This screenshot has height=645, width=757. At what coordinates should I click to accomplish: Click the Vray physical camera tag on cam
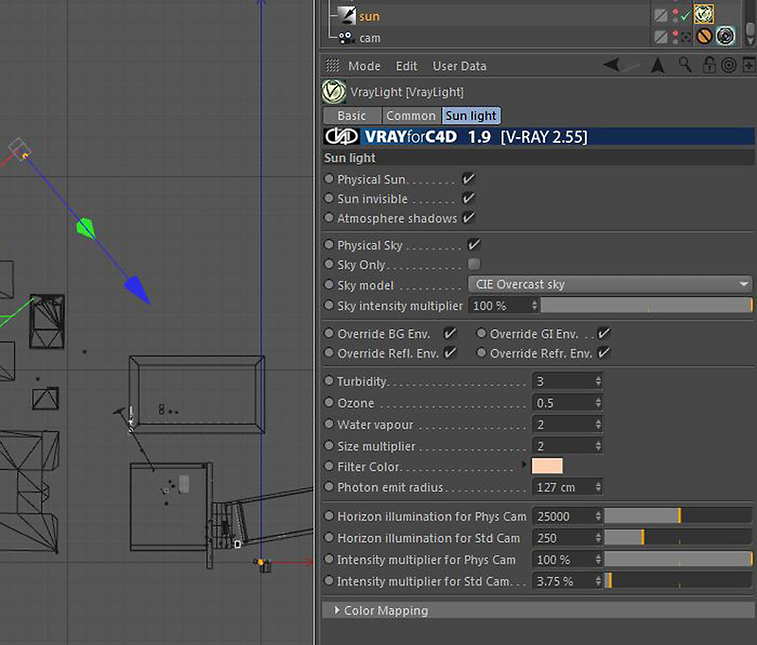(725, 36)
